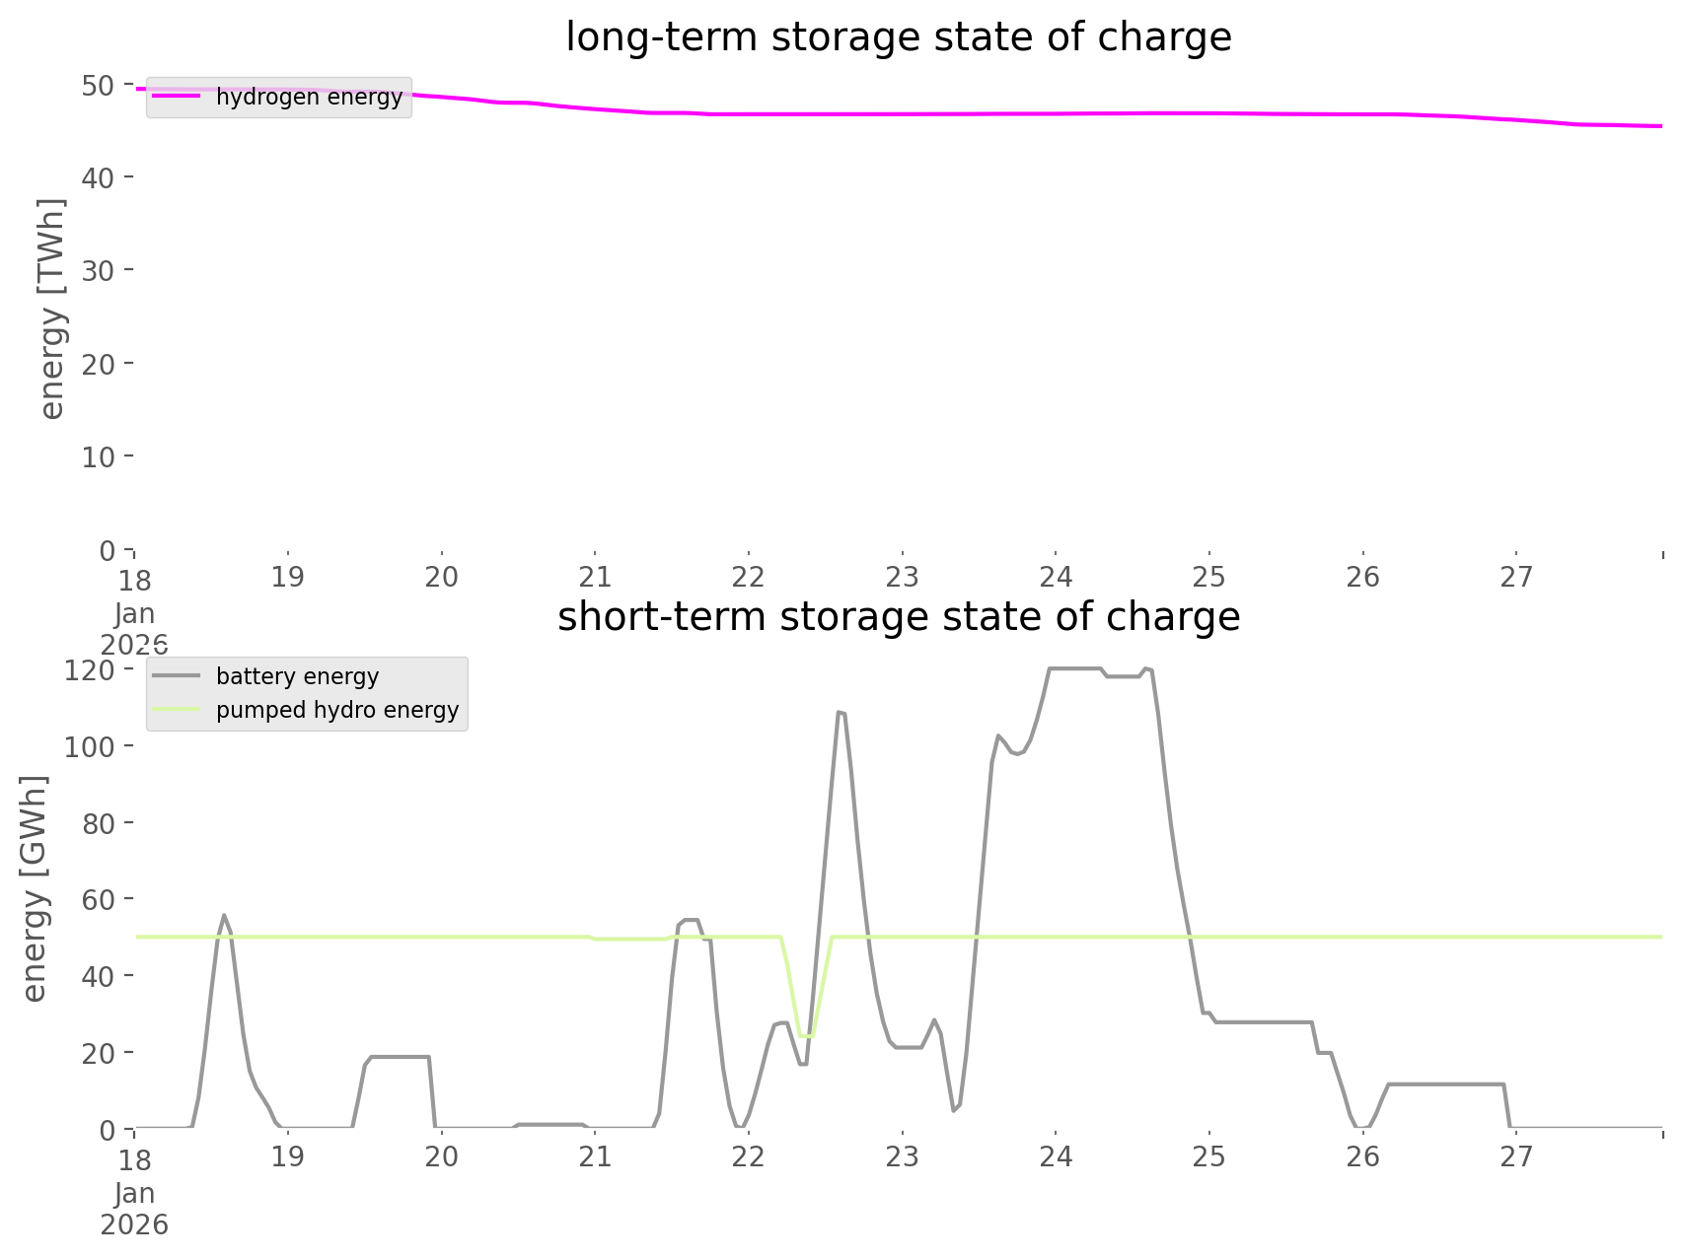
Task: Click the "energy [TWh]" y-axis label
Action: [x=51, y=309]
